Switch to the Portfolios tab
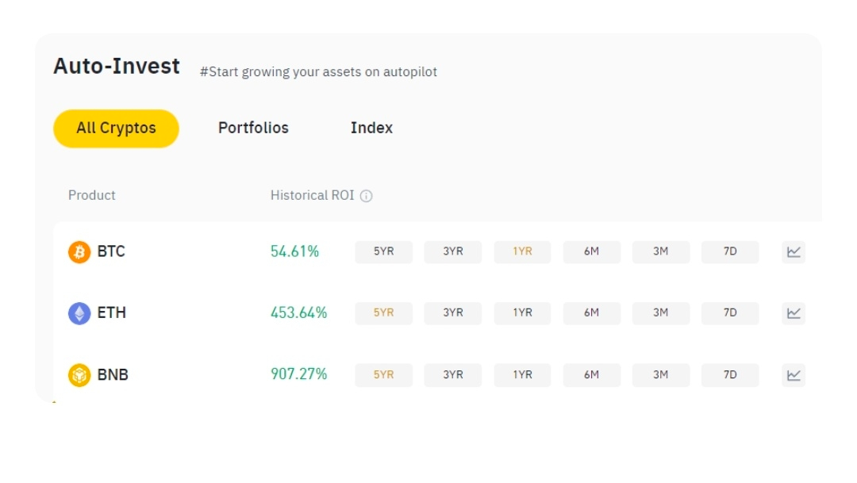Viewport: 857px width, 483px height. tap(253, 128)
